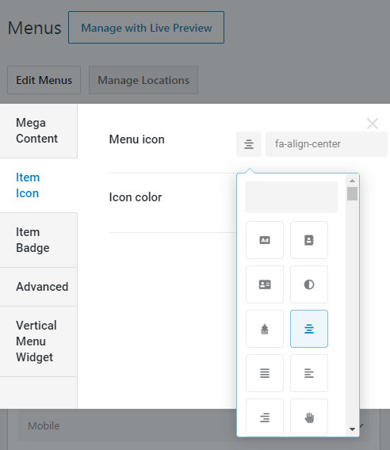The height and width of the screenshot is (450, 390).
Task: Pick the align-justify icon
Action: [265, 373]
